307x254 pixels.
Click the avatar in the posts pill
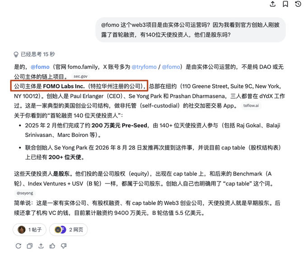click(x=21, y=230)
